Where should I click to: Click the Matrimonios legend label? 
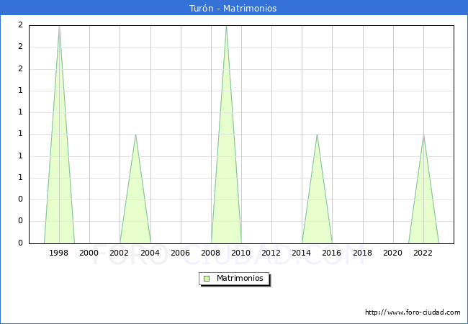click(240, 278)
